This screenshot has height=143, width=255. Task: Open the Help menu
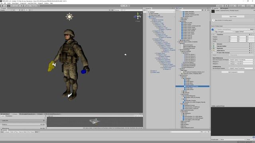pyautogui.click(x=51, y=3)
